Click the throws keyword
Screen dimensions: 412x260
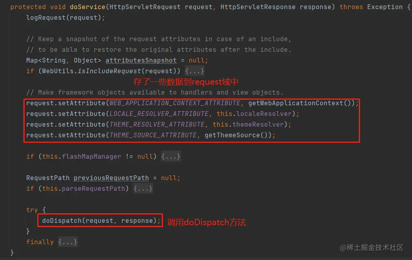pos(351,7)
